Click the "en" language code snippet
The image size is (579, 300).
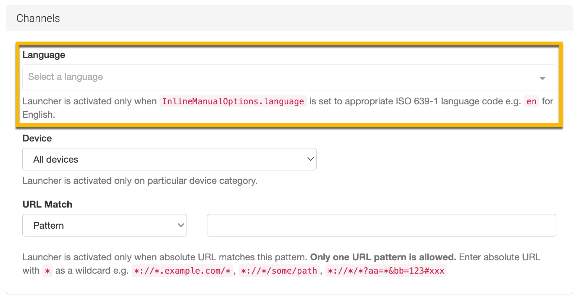click(x=531, y=101)
